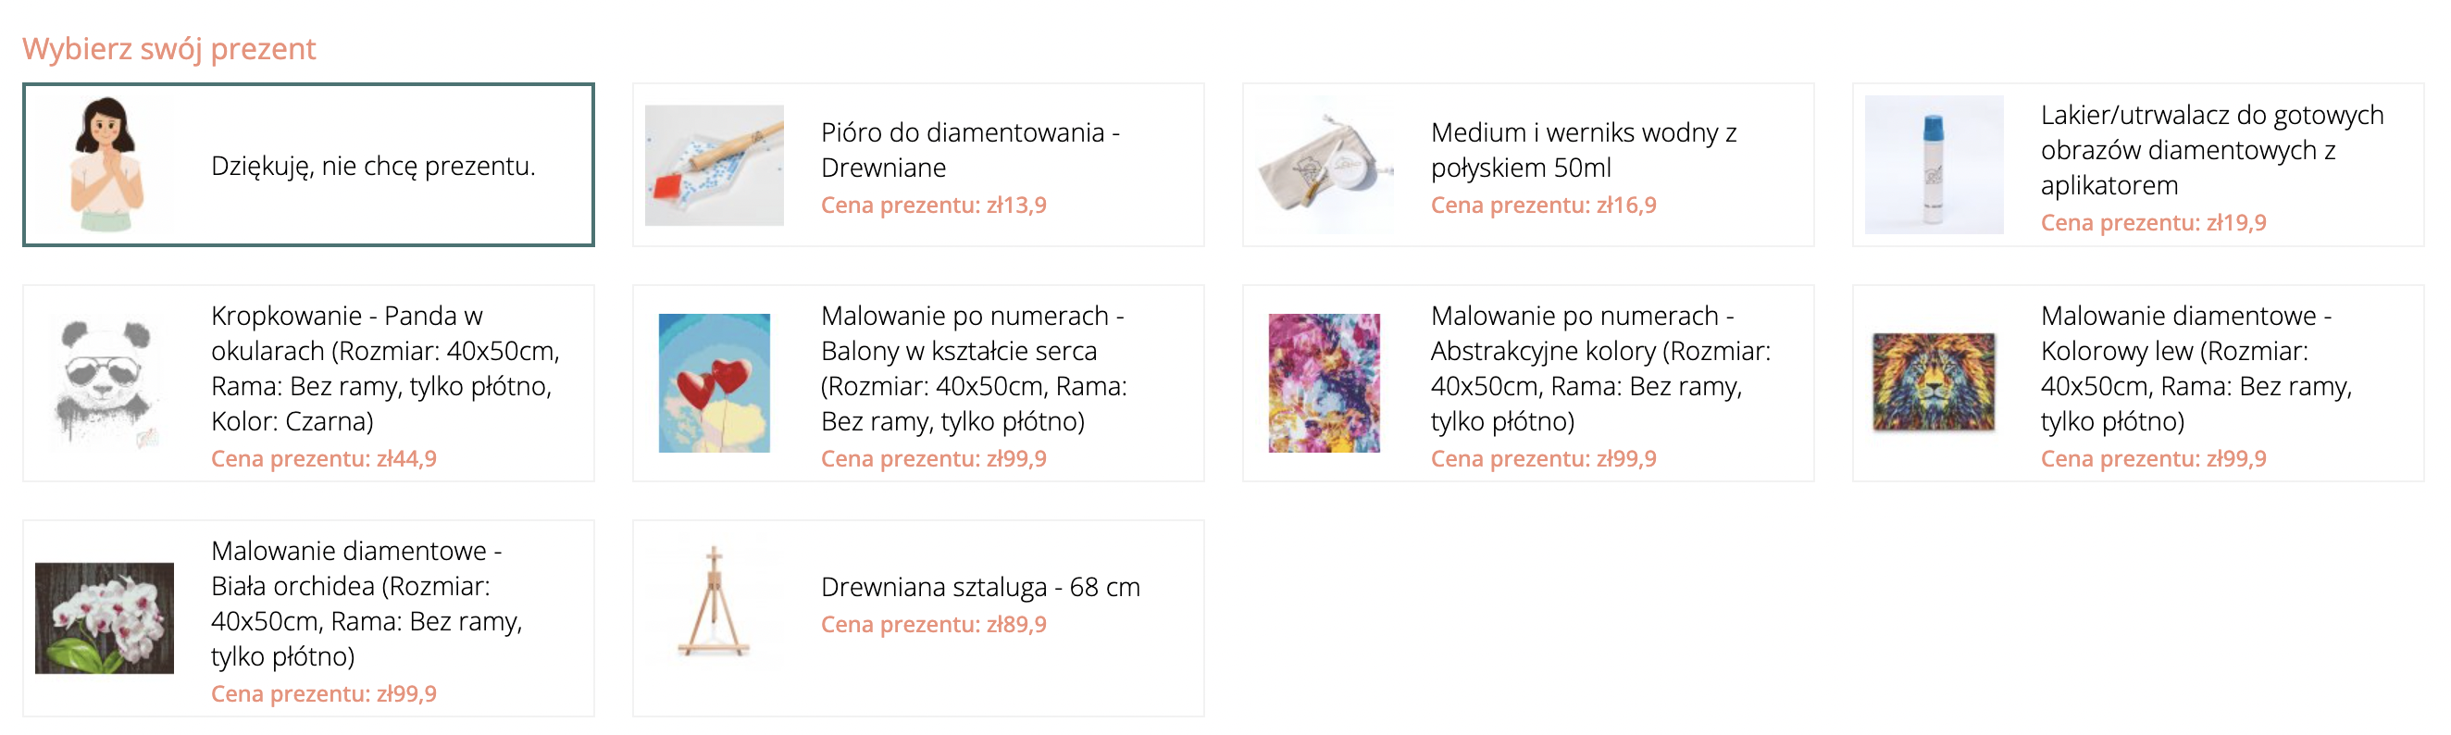This screenshot has height=735, width=2451.
Task: Pick the 'Abstrakcyjne kolory' gift option
Action: [x=1600, y=367]
